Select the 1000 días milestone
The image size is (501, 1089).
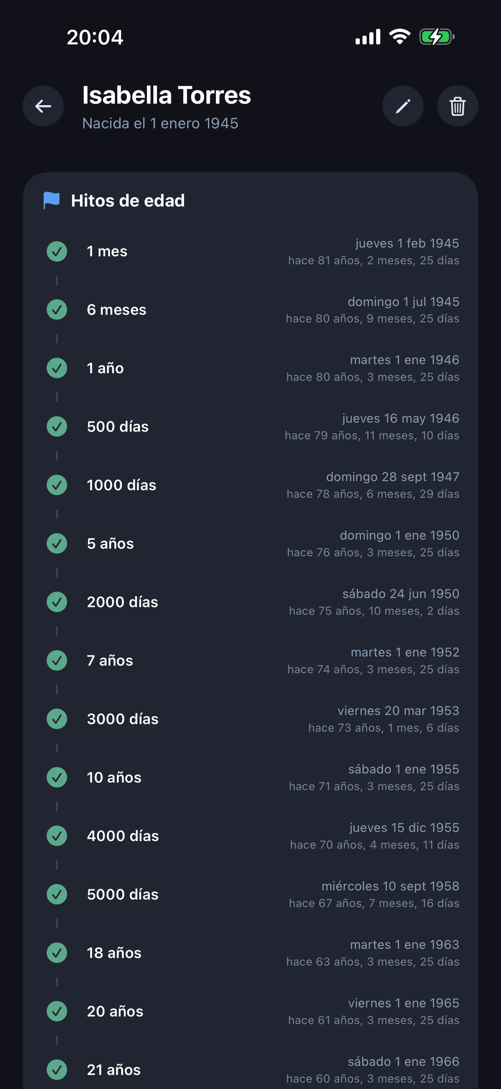122,485
